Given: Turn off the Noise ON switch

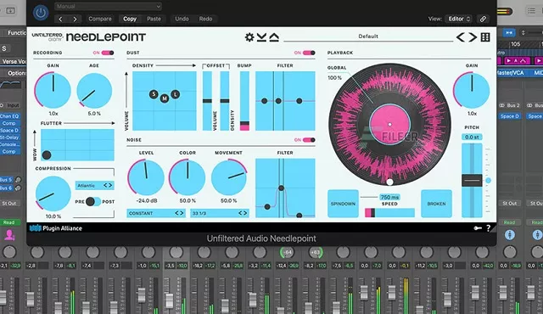Looking at the screenshot, I should pyautogui.click(x=309, y=140).
